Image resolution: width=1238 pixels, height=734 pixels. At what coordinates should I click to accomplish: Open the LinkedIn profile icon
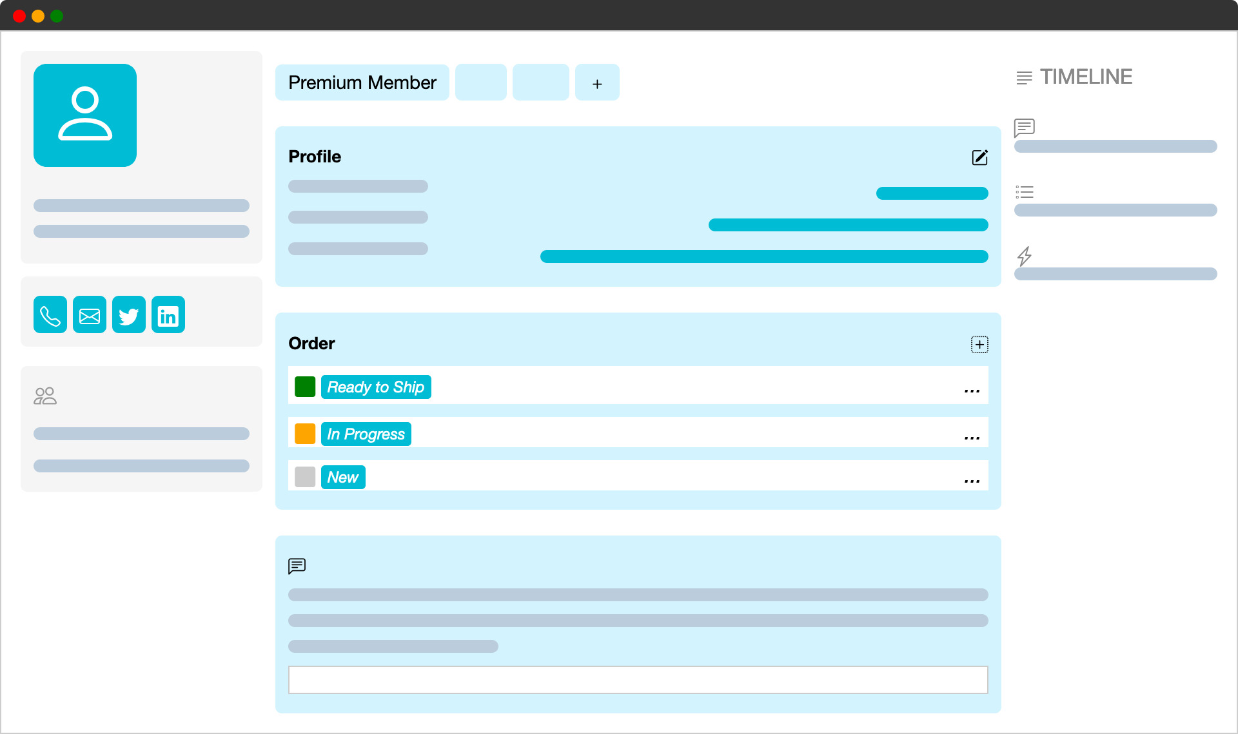pos(168,315)
